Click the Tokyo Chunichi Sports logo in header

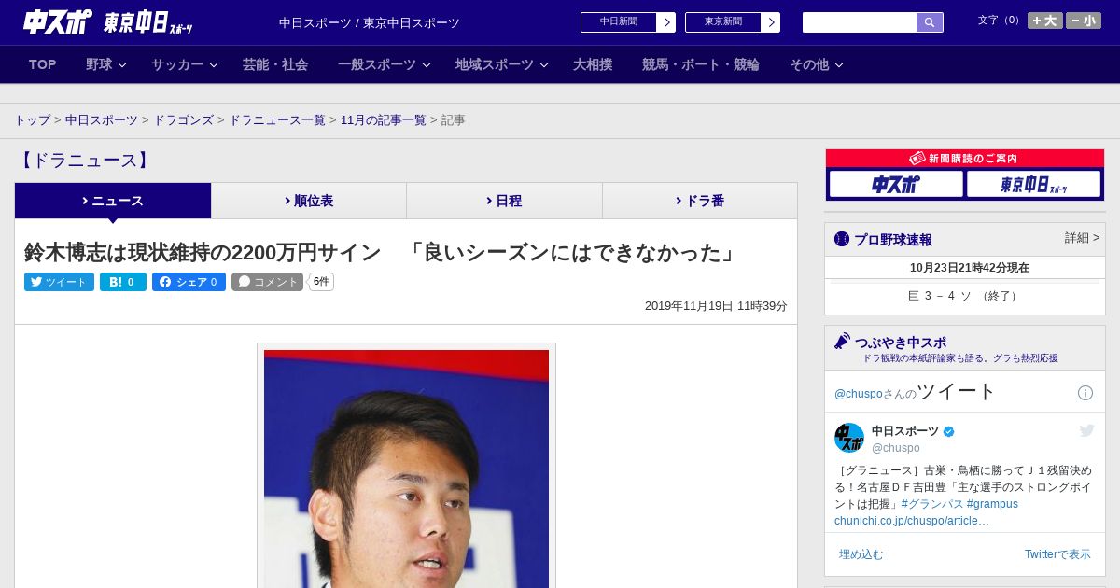coord(147,22)
